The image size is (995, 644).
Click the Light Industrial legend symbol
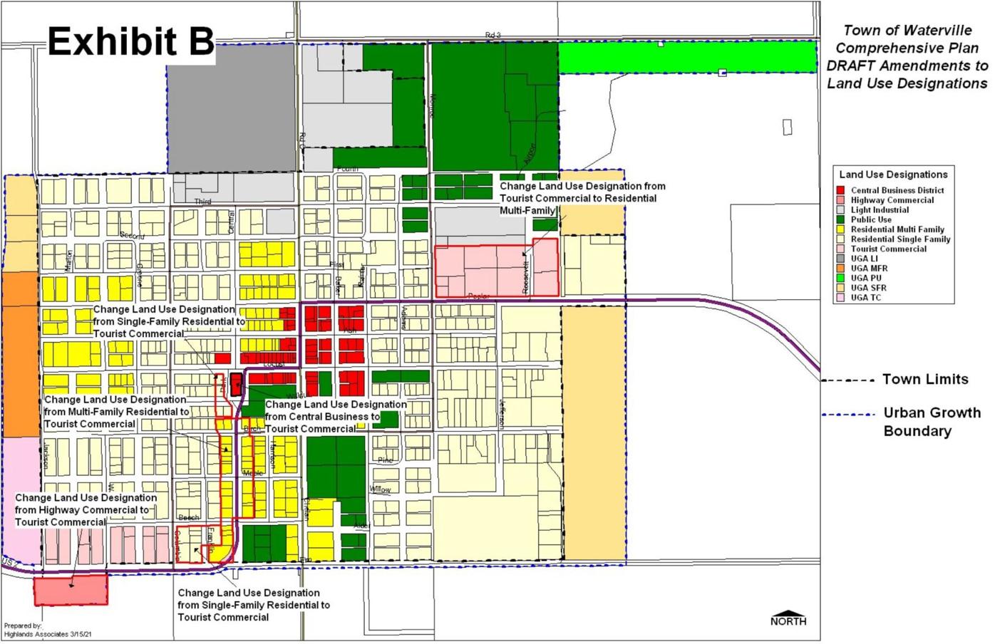(x=840, y=210)
